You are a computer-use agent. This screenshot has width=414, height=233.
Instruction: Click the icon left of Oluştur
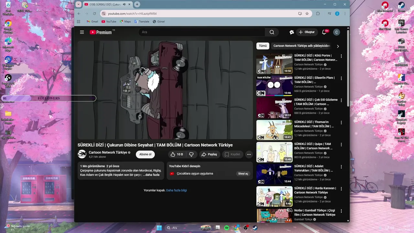291,32
